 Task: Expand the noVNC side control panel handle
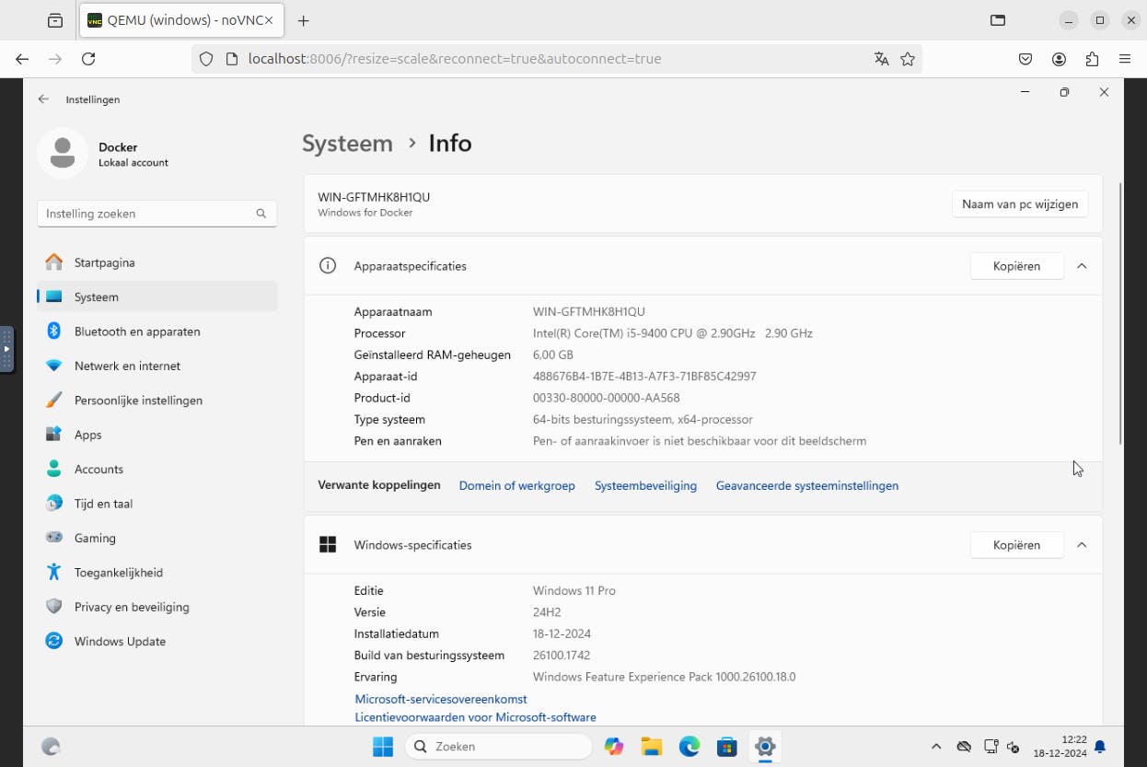pos(6,349)
